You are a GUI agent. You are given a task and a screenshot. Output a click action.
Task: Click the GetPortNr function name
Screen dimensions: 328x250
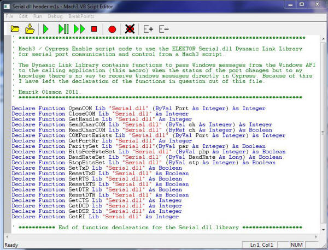pos(84,141)
